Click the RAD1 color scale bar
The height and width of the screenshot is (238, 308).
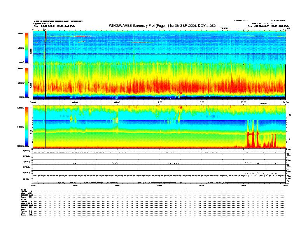[26, 82]
